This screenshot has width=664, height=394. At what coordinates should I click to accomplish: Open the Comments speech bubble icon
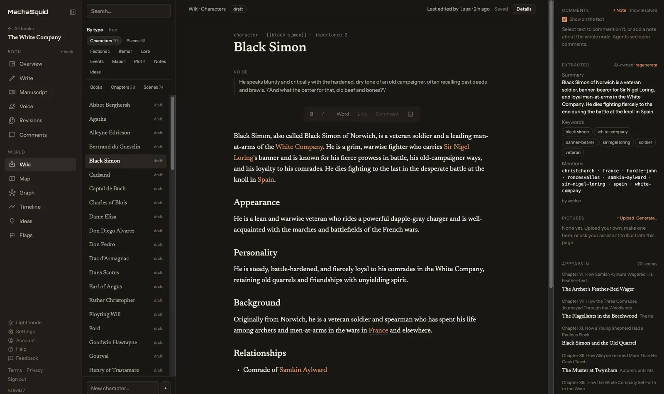coord(12,135)
